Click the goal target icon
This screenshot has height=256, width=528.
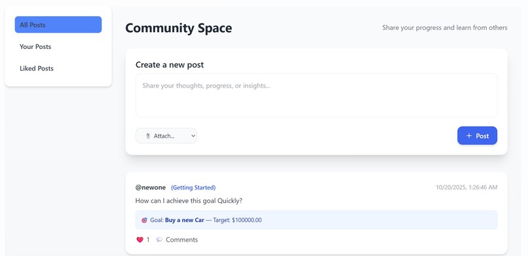144,220
